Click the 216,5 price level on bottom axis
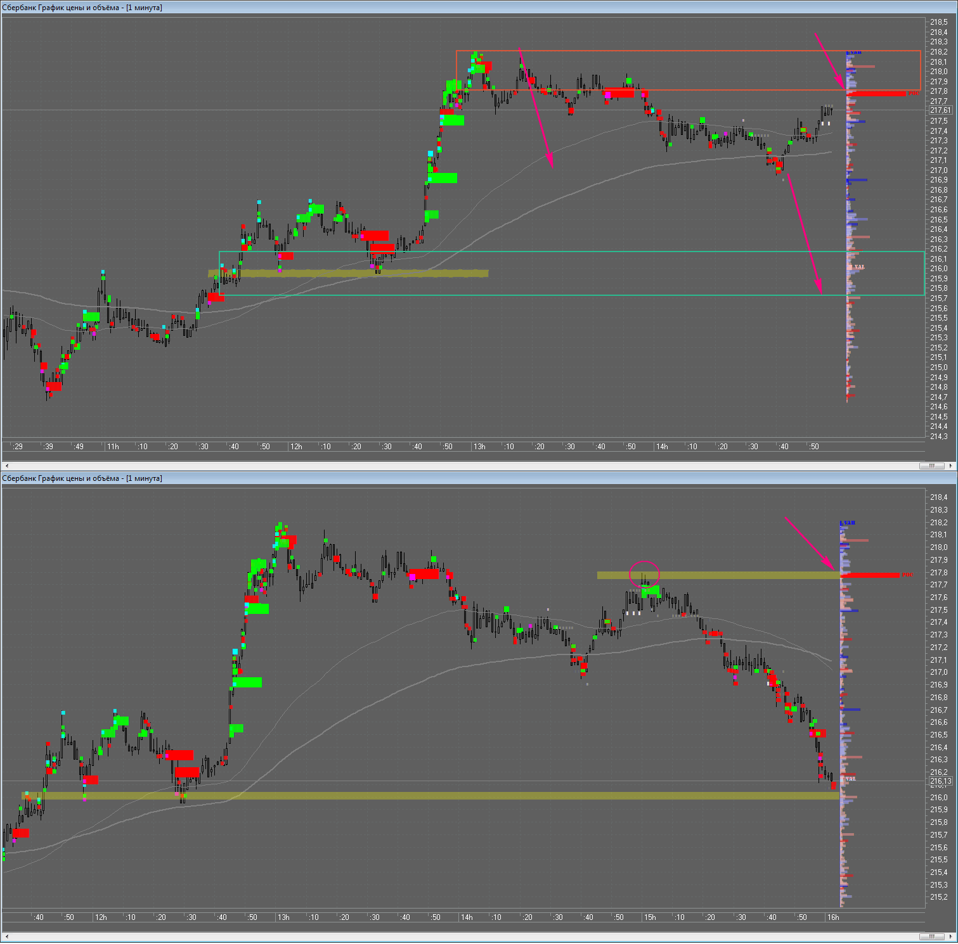The height and width of the screenshot is (944, 958). coord(939,735)
